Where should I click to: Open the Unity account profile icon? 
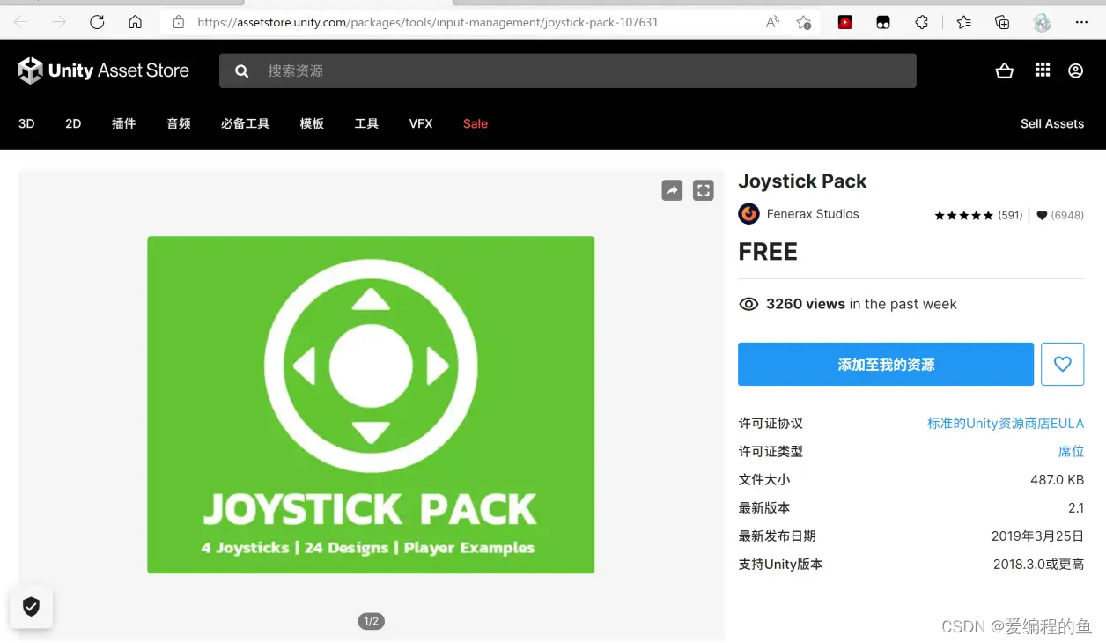pos(1075,70)
